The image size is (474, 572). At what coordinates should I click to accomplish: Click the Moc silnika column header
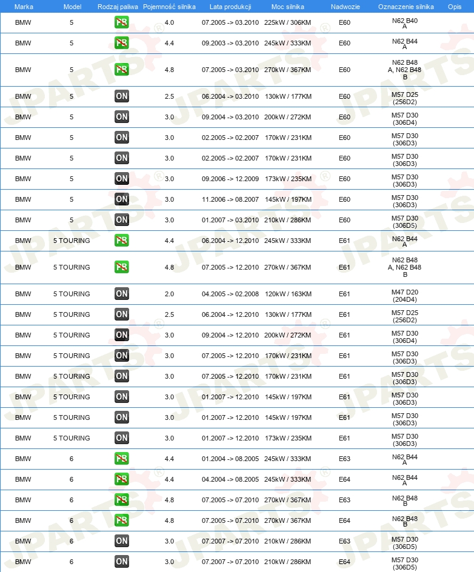click(x=287, y=7)
